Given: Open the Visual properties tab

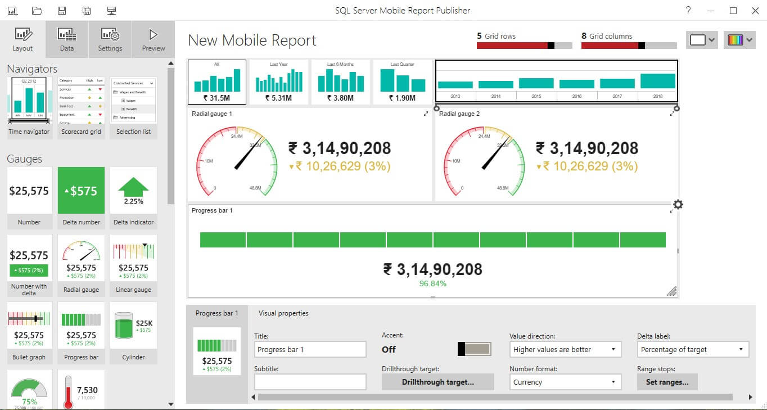Looking at the screenshot, I should [x=283, y=313].
